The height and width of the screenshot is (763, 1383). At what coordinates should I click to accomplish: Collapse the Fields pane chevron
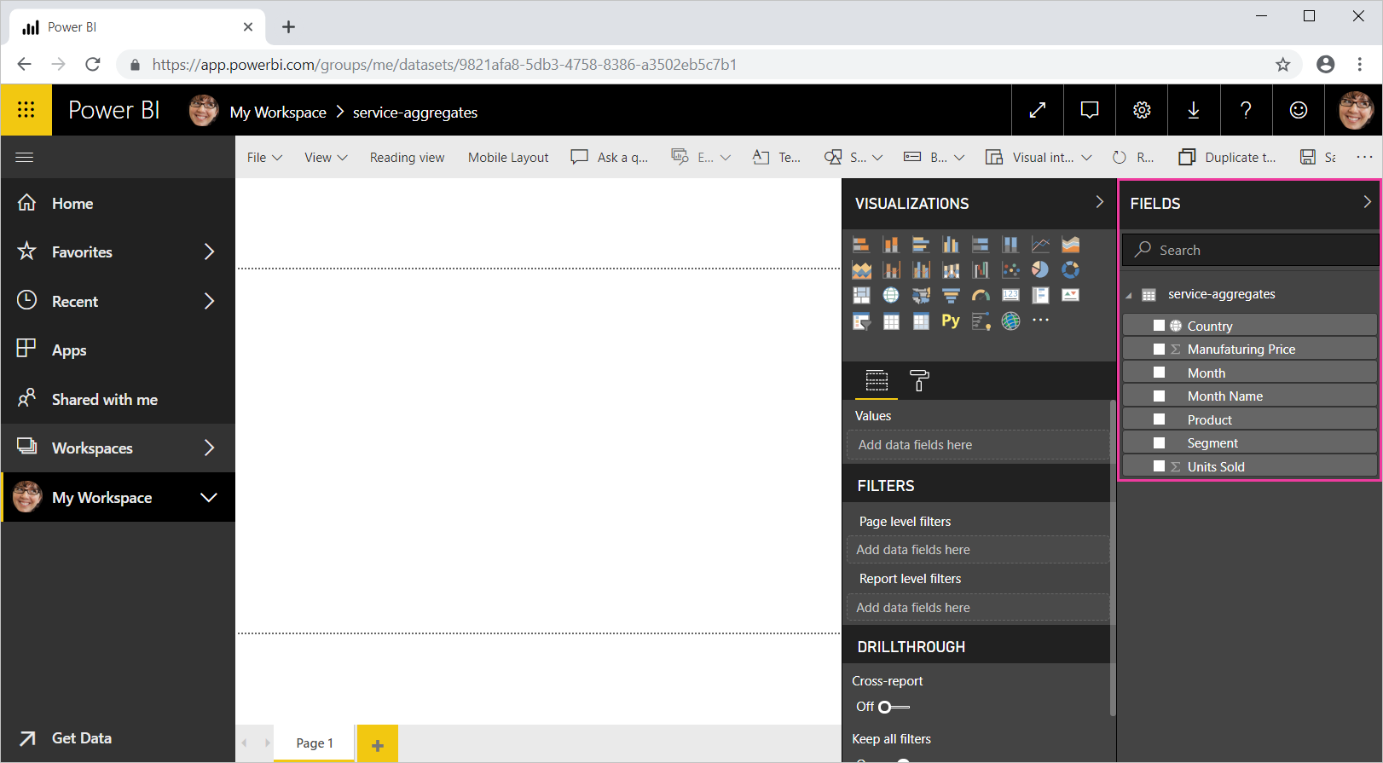[x=1367, y=202]
